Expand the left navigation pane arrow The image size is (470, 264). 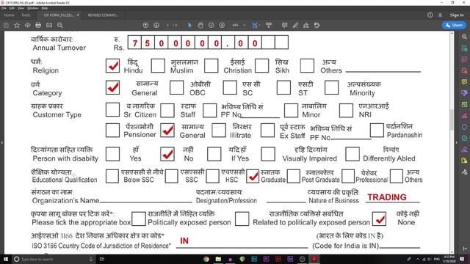tap(1, 143)
